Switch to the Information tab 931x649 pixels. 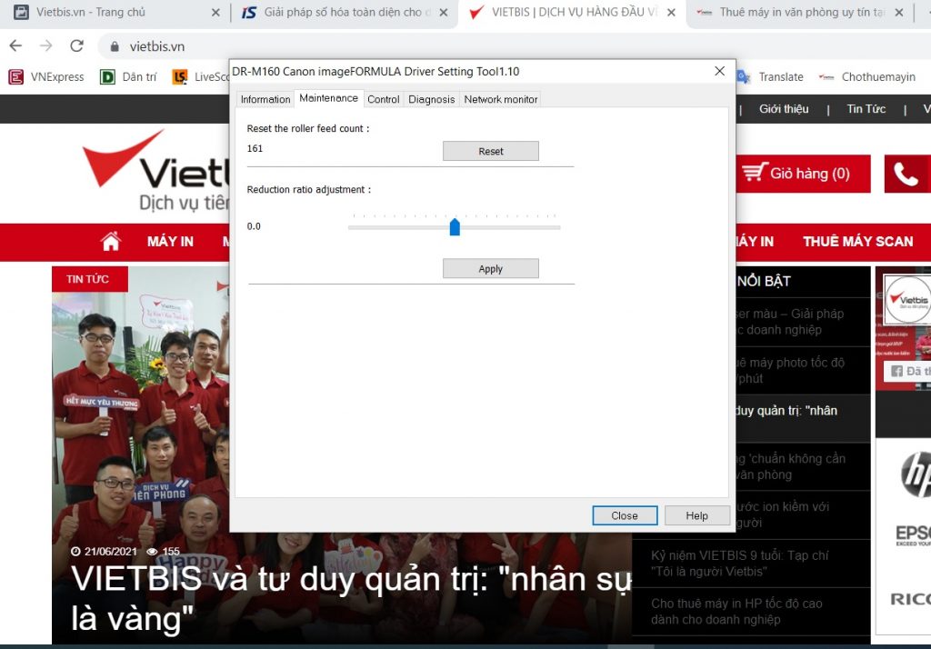(265, 99)
